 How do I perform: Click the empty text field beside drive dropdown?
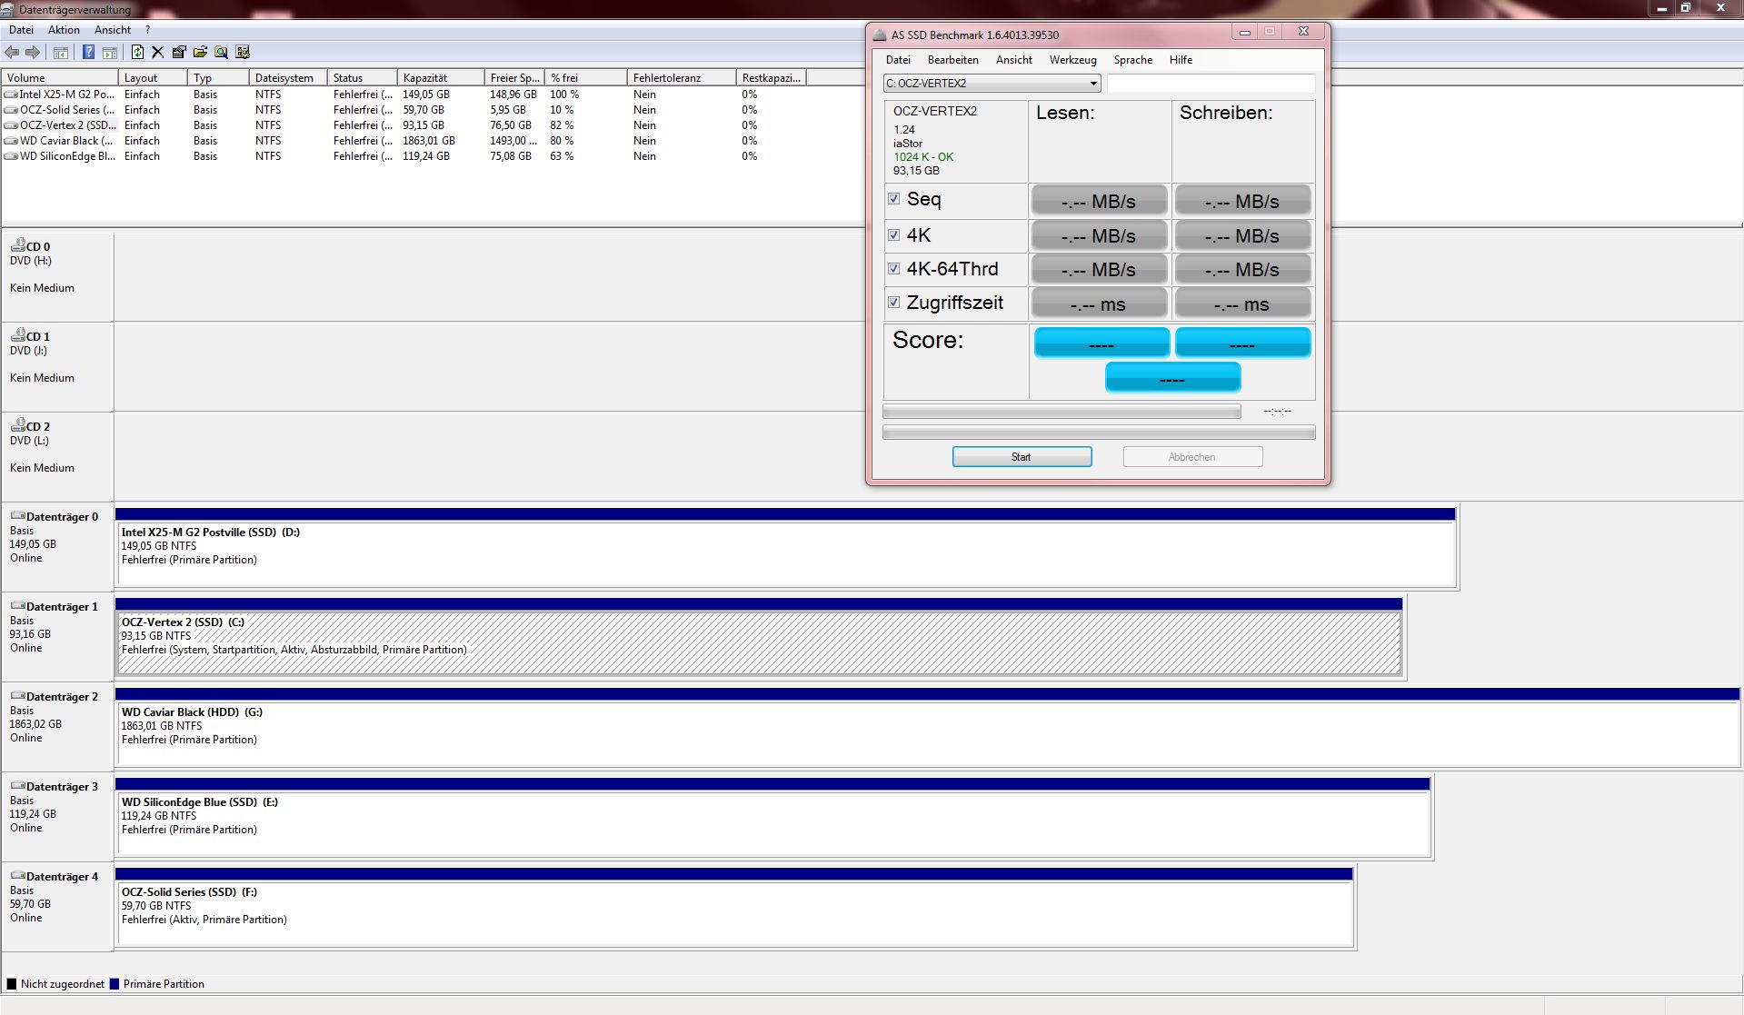1211,84
